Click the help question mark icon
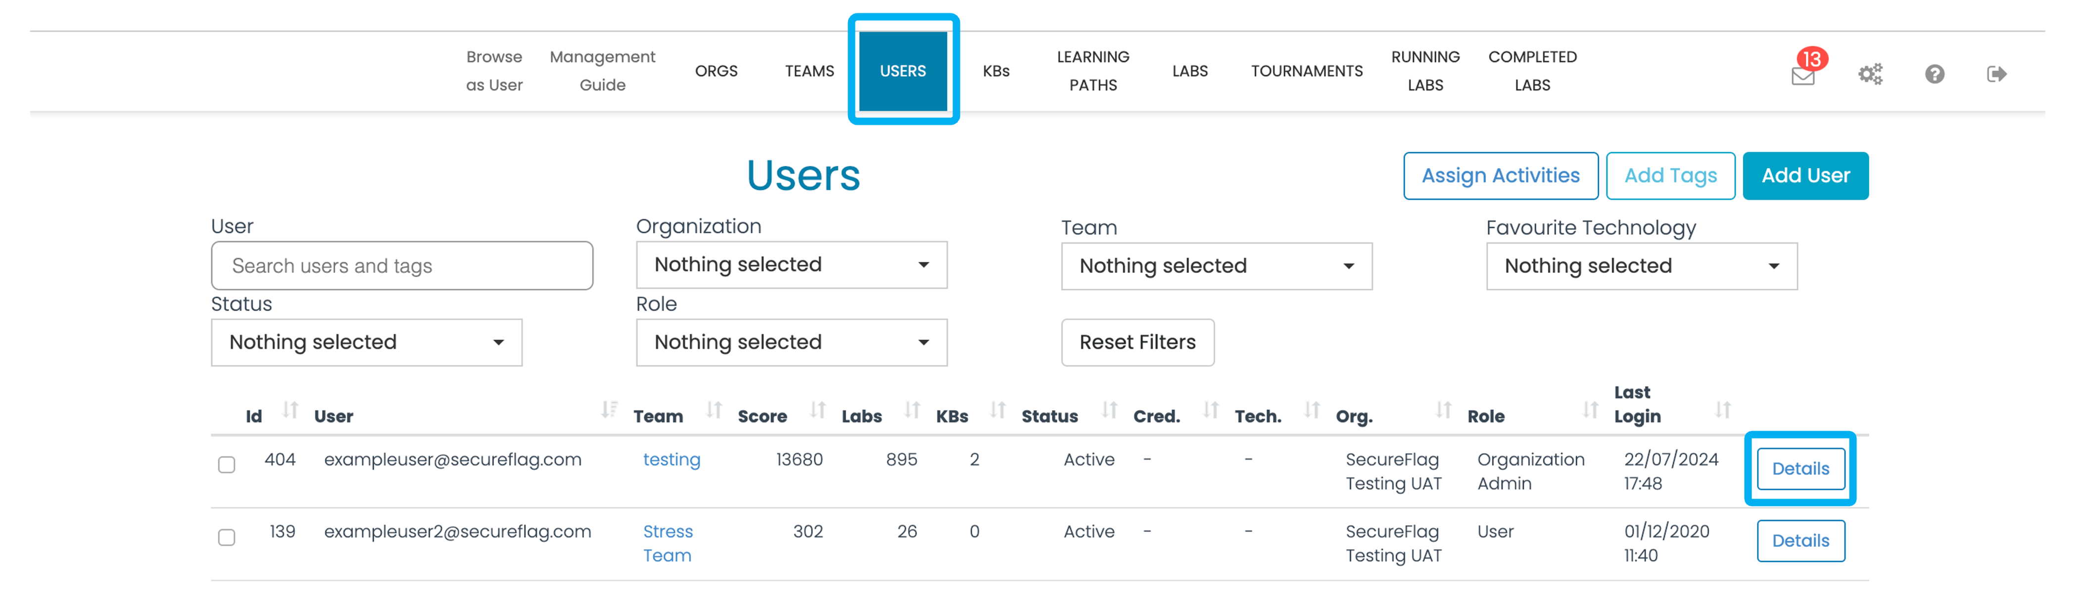Image resolution: width=2079 pixels, height=614 pixels. click(1934, 74)
